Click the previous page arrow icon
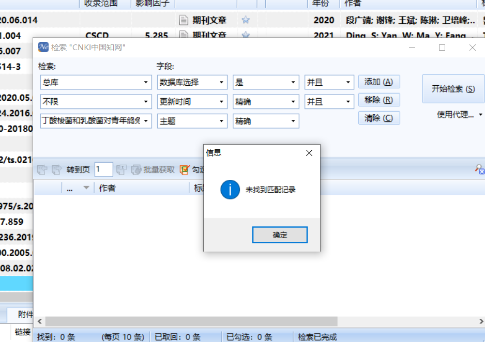 tap(42, 169)
